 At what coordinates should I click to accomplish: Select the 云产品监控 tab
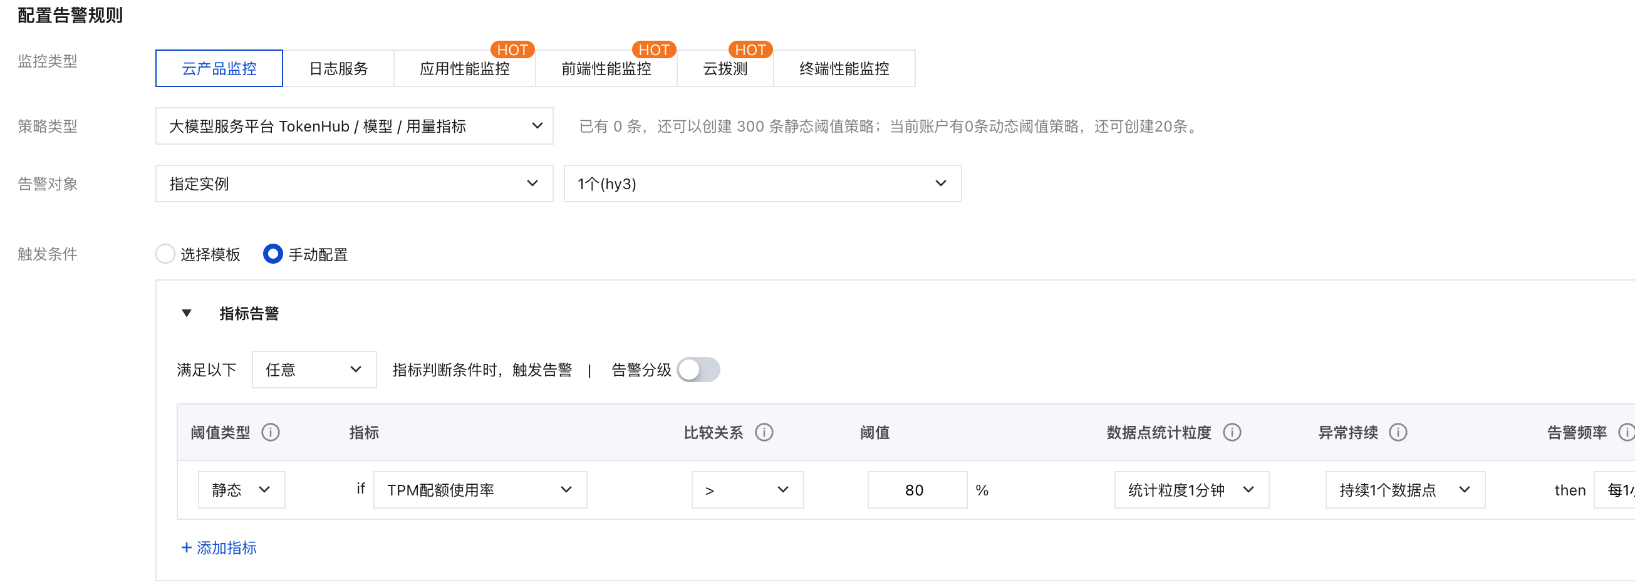[x=219, y=68]
